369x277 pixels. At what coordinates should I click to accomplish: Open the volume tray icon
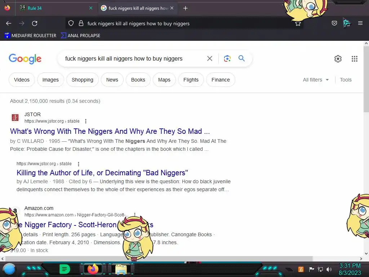329,269
